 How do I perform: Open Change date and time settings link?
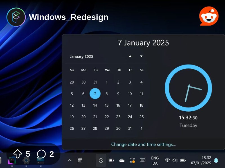click(x=143, y=144)
